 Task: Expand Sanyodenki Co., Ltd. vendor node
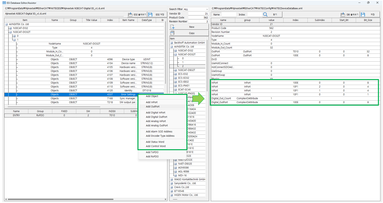(x=172, y=183)
